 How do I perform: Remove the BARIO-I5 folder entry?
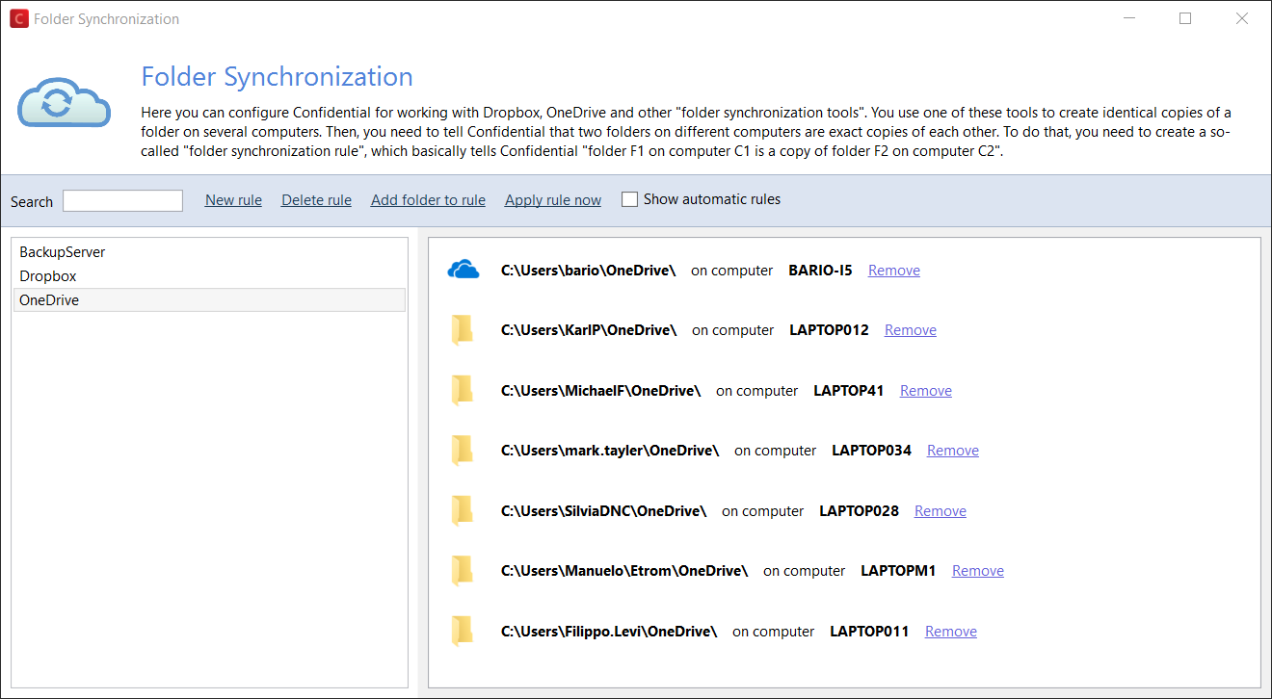pos(894,271)
